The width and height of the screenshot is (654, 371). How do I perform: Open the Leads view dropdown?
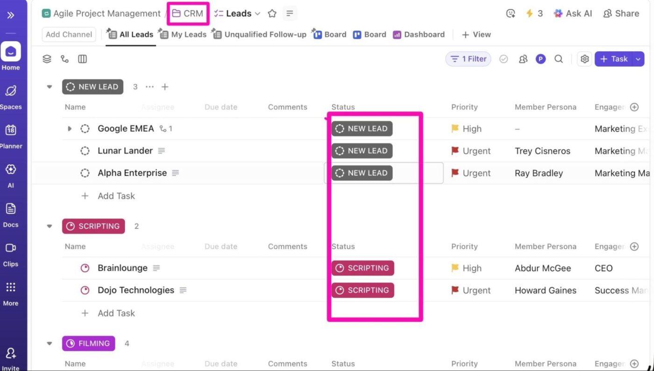click(x=257, y=14)
